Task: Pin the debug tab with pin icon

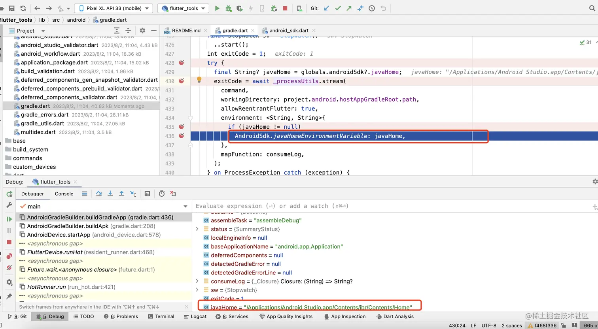Action: click(9, 296)
